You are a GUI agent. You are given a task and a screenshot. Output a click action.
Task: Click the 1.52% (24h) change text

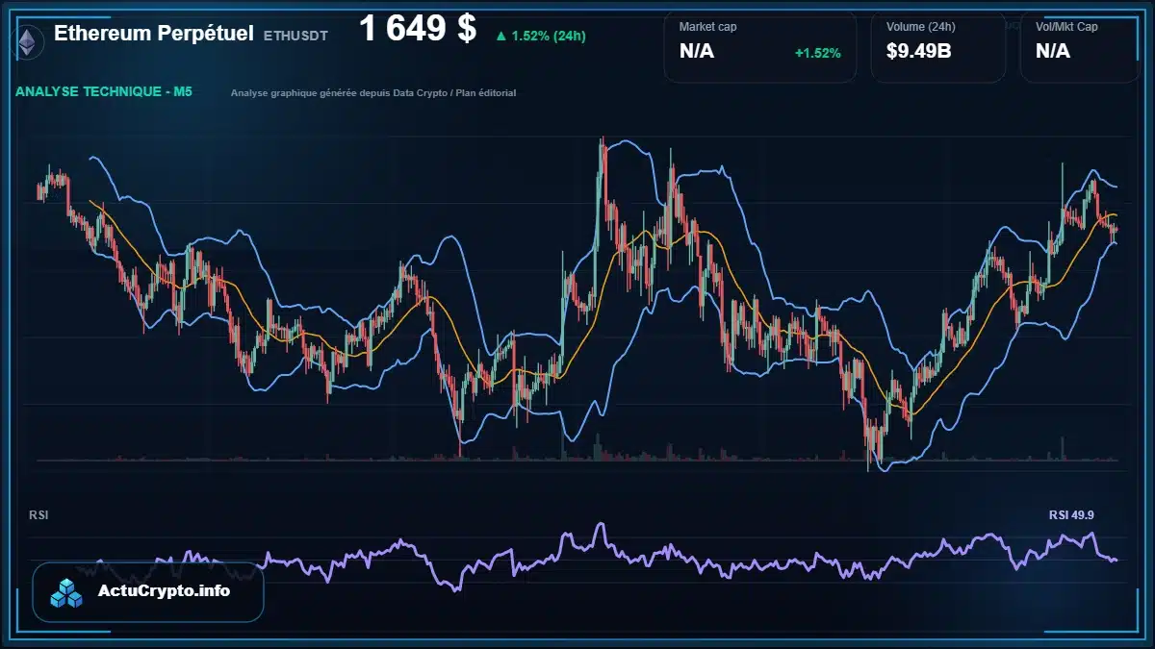pyautogui.click(x=549, y=37)
